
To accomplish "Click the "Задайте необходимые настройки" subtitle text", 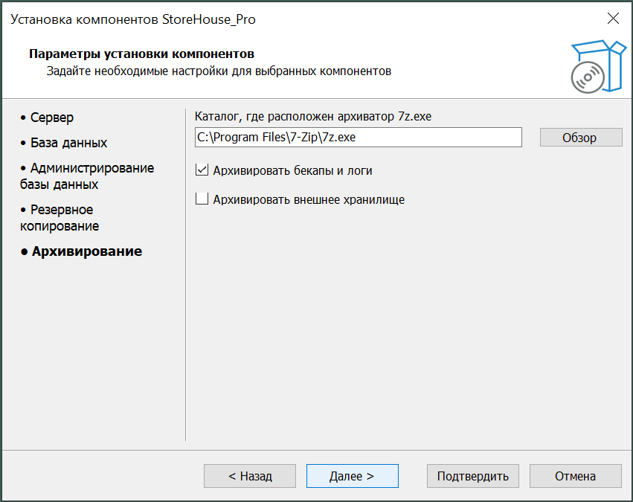I will click(x=219, y=71).
